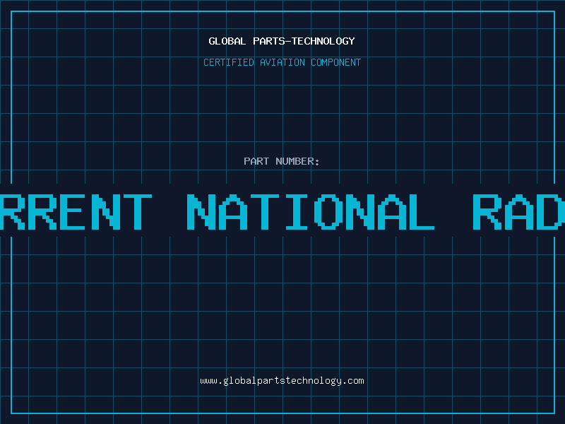
Task: Click the letter L ending NATIONAL
Action: [418, 212]
